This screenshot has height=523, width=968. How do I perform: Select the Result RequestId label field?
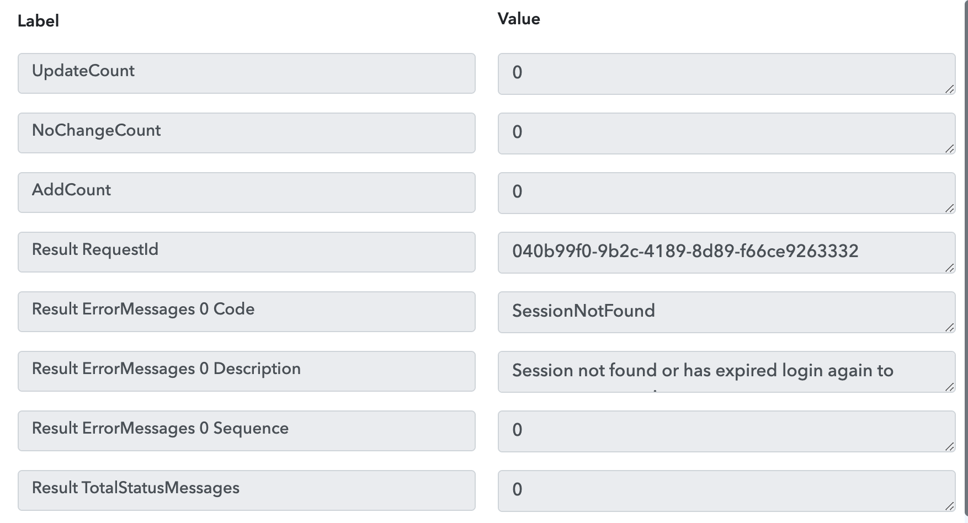(246, 252)
